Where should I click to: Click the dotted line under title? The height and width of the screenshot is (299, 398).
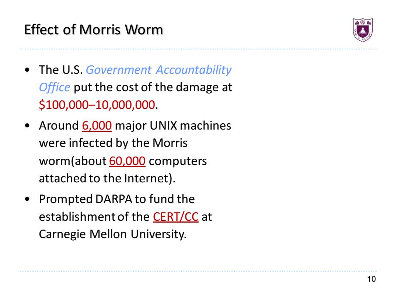point(199,49)
